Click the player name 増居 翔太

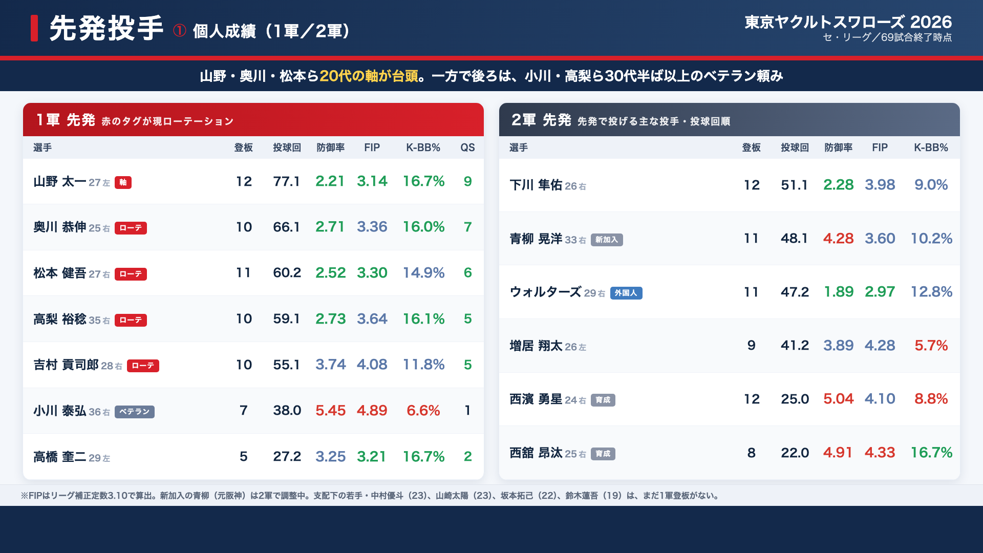coord(536,346)
